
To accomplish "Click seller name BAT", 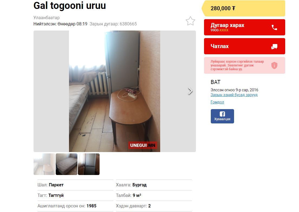I will [x=215, y=82].
